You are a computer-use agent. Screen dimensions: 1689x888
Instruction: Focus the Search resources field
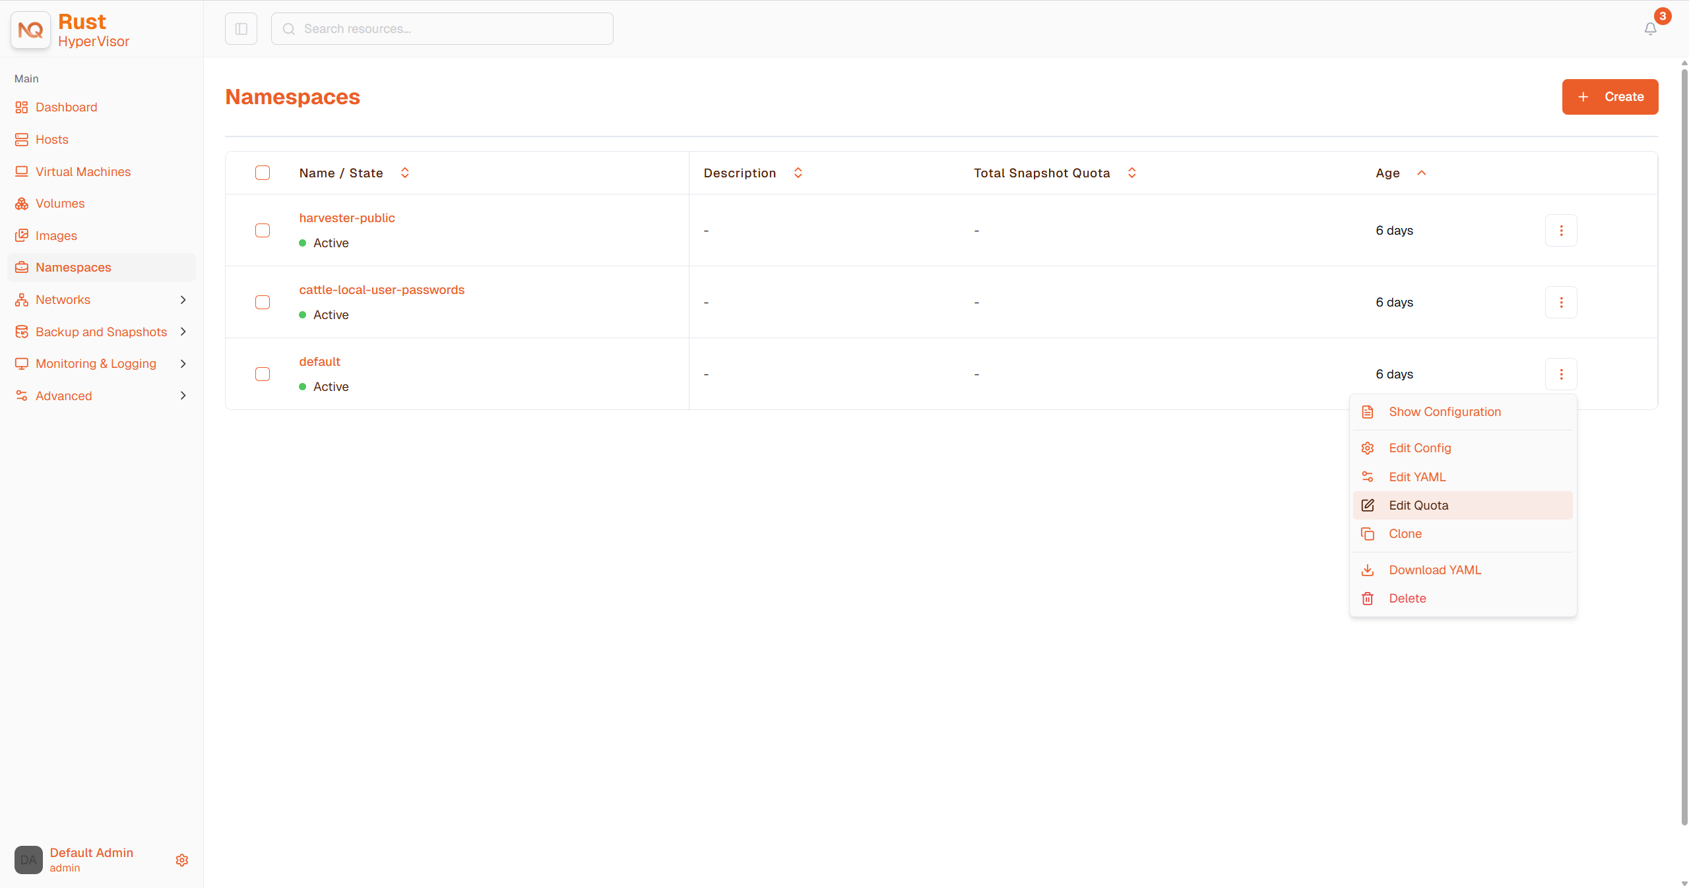coord(442,29)
